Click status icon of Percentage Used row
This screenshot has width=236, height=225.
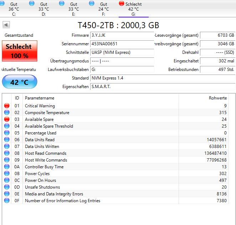pos(7,133)
